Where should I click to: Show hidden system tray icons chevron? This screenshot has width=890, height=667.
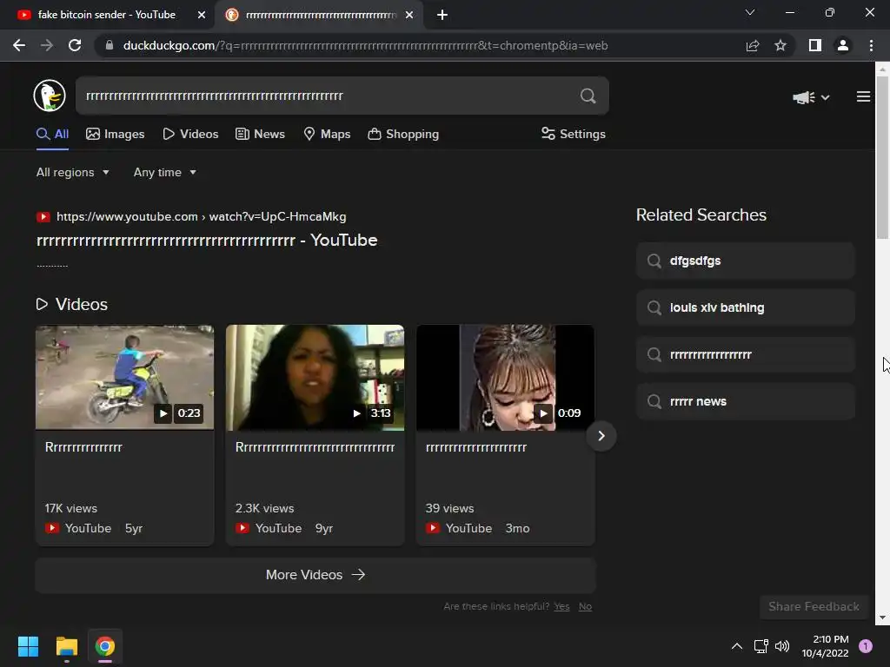click(737, 646)
